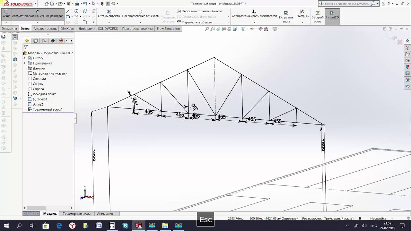This screenshot has height=231, width=411.
Task: Open a file with the Open folder icon
Action: 60,4
